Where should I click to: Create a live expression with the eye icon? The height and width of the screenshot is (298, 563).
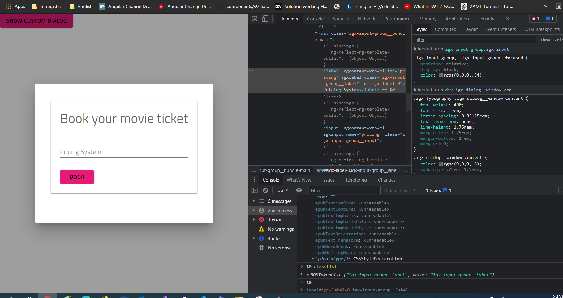click(x=299, y=190)
